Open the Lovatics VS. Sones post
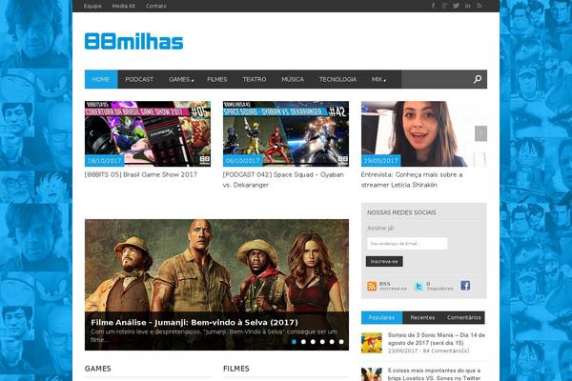The width and height of the screenshot is (572, 381). pyautogui.click(x=434, y=374)
